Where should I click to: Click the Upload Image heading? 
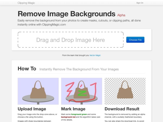pyautogui.click(x=32, y=109)
